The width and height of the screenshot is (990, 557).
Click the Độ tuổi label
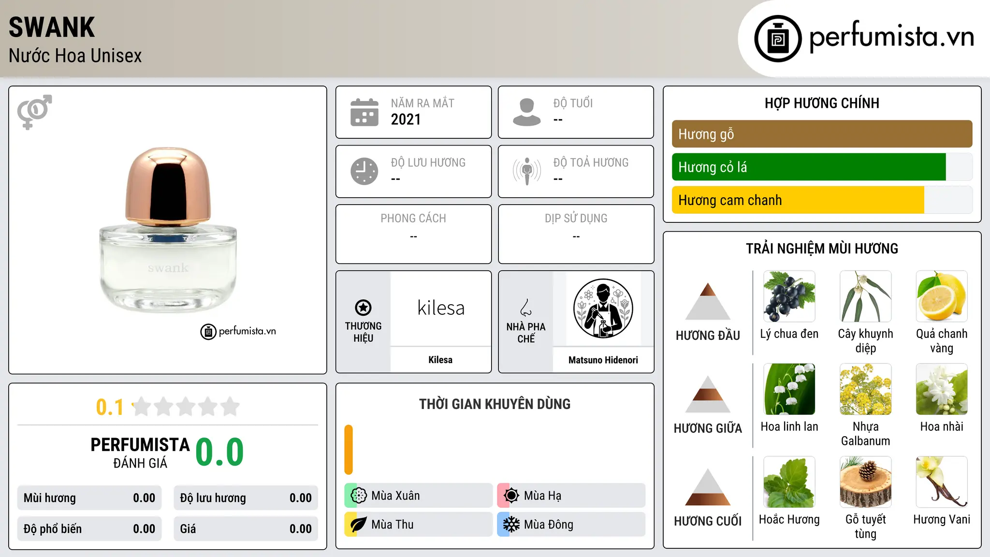[573, 103]
